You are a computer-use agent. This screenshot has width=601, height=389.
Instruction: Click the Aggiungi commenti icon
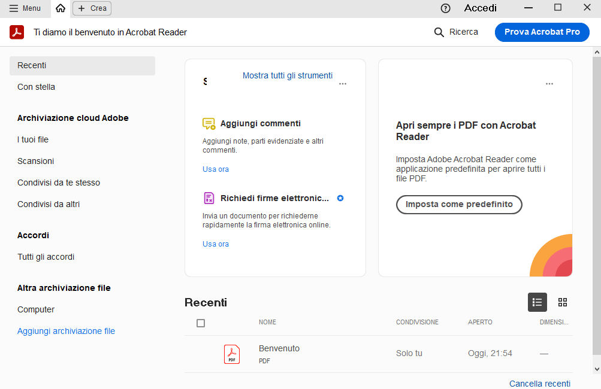209,124
